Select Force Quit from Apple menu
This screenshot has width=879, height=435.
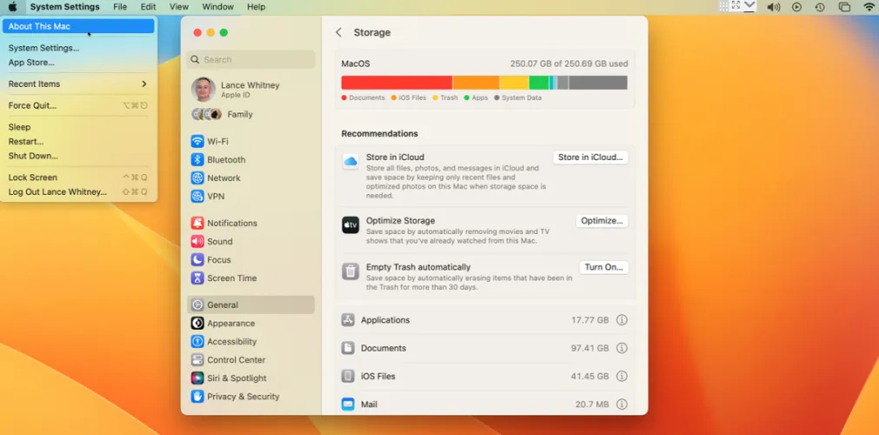pyautogui.click(x=32, y=106)
